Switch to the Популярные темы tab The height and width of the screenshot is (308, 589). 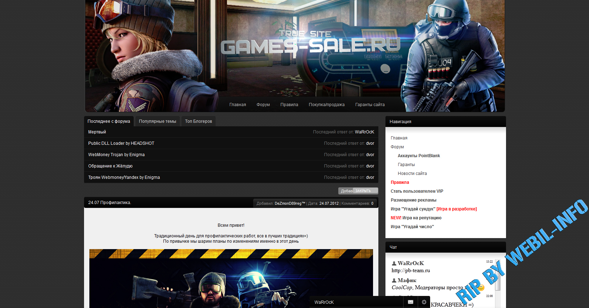[157, 121]
